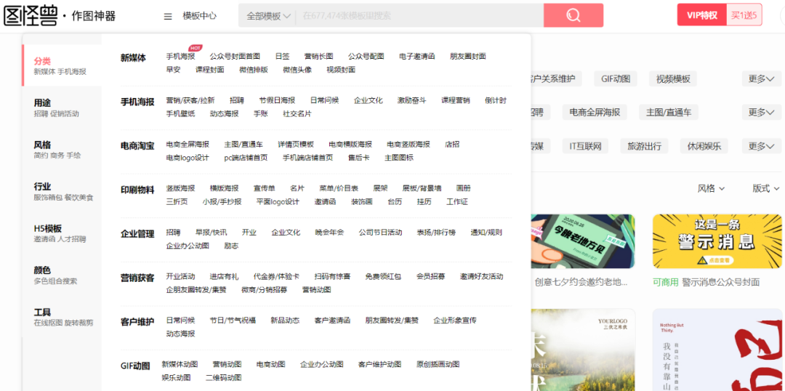Open the 版式 filter dropdown

pyautogui.click(x=766, y=188)
